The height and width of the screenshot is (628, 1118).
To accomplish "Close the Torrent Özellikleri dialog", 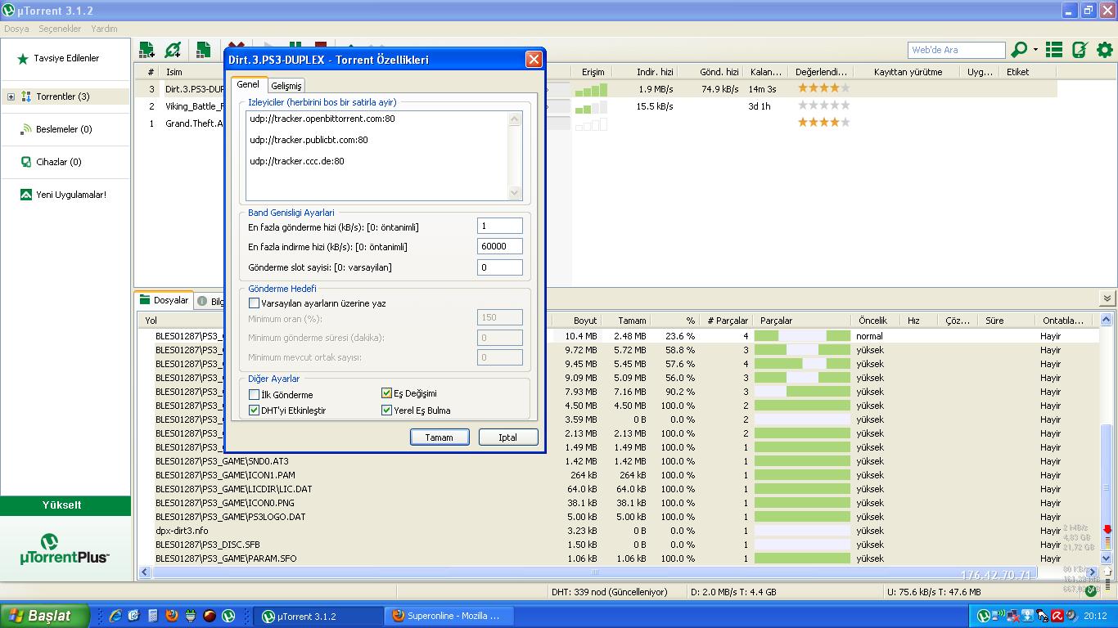I will (534, 59).
